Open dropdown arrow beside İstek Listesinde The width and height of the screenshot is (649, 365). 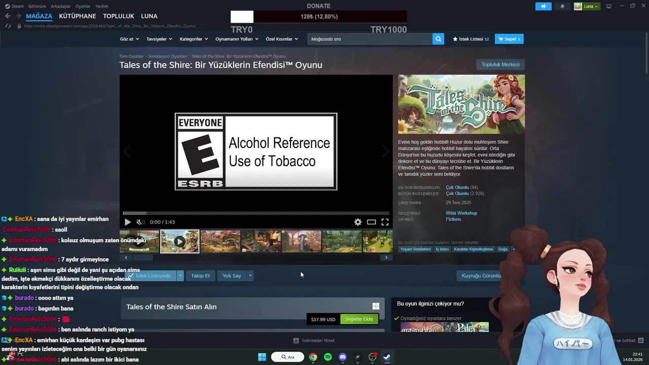(x=180, y=276)
